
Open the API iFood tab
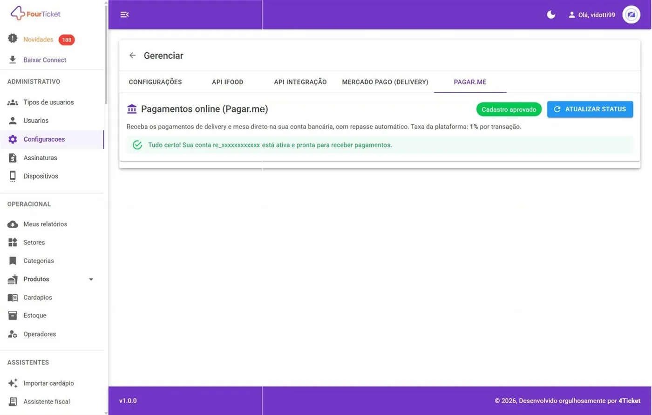point(228,82)
